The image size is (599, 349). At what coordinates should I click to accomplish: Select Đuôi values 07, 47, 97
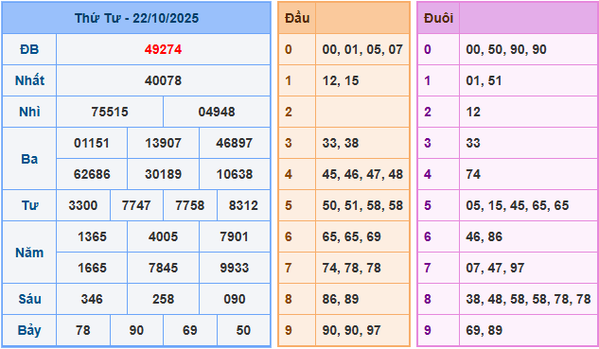[495, 268]
